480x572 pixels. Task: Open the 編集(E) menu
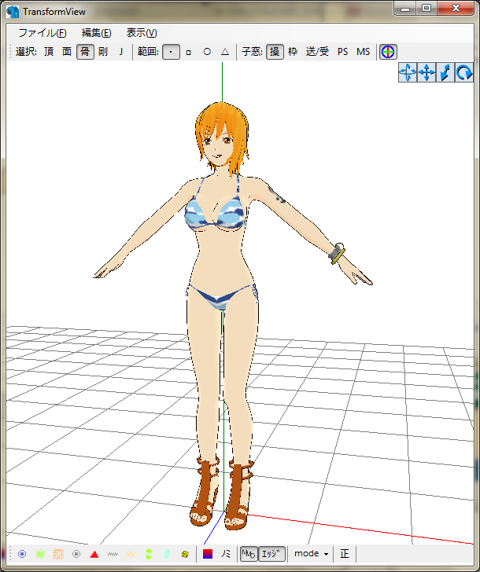(97, 33)
